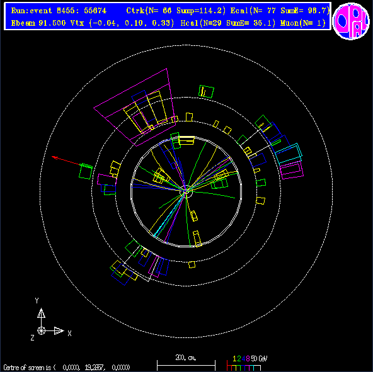Click the Ebeam 91.500 readout
Image resolution: width=373 pixels, height=372 pixels.
(x=38, y=23)
